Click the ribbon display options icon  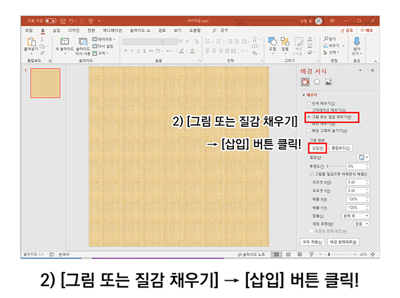pos(332,21)
